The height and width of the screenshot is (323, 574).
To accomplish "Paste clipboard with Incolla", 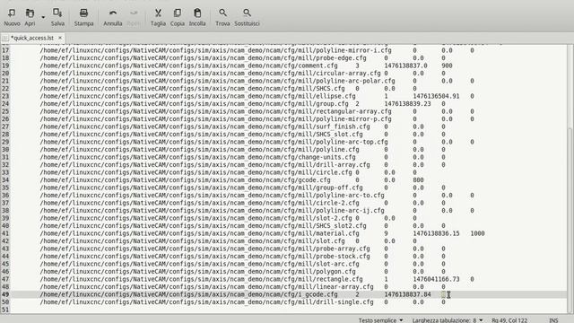I will [x=197, y=17].
